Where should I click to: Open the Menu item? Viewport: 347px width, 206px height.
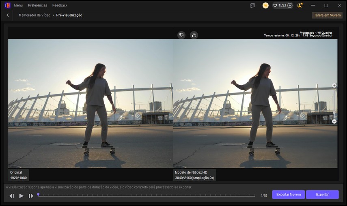click(x=18, y=5)
